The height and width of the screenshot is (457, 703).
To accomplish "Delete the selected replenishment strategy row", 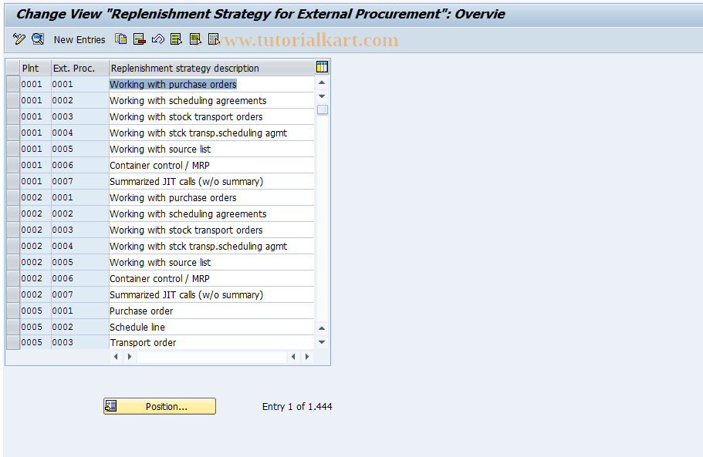I will coord(140,39).
